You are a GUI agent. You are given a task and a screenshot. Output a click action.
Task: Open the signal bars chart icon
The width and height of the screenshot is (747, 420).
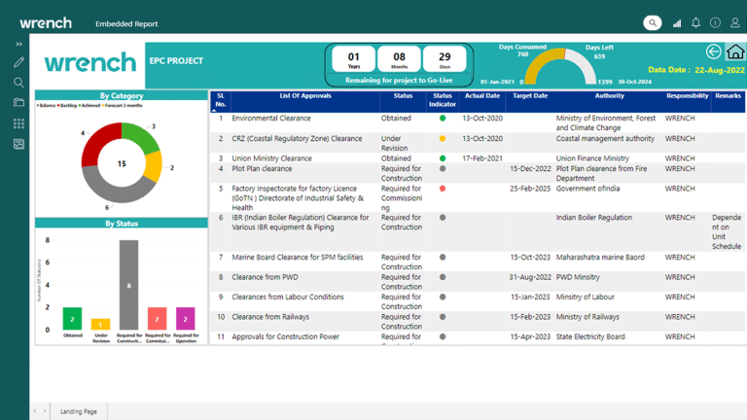[x=677, y=23]
